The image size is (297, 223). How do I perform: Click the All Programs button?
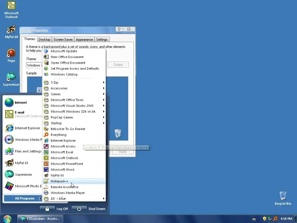pyautogui.click(x=23, y=198)
